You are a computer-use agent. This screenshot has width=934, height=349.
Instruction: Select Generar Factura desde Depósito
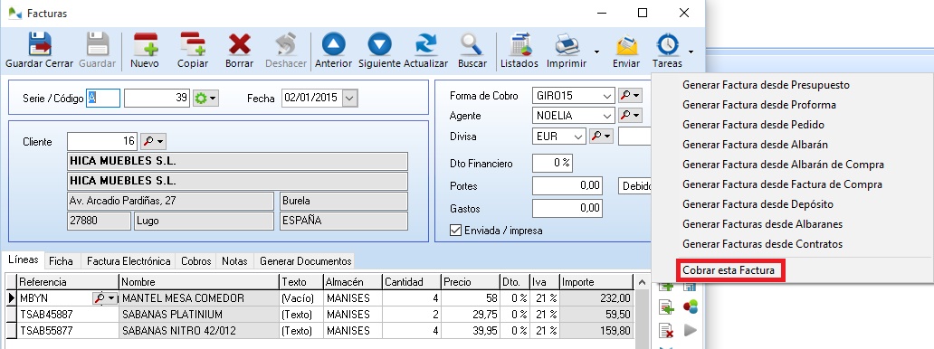pyautogui.click(x=758, y=204)
